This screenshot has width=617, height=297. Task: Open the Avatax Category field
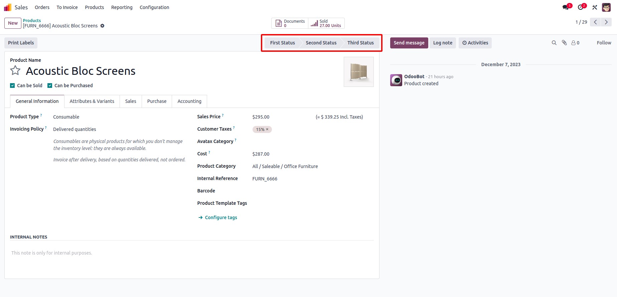click(313, 142)
